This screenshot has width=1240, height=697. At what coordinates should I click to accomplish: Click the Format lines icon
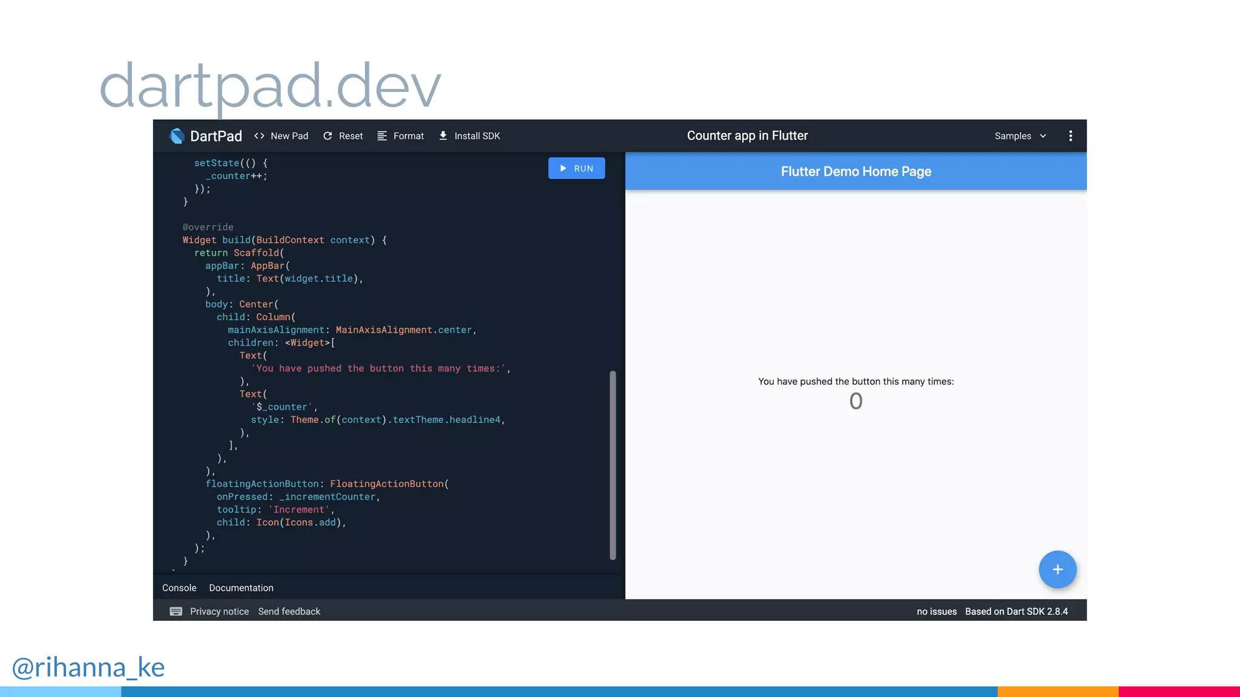pyautogui.click(x=382, y=136)
